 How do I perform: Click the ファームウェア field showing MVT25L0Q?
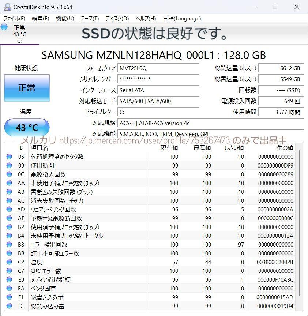coord(158,68)
